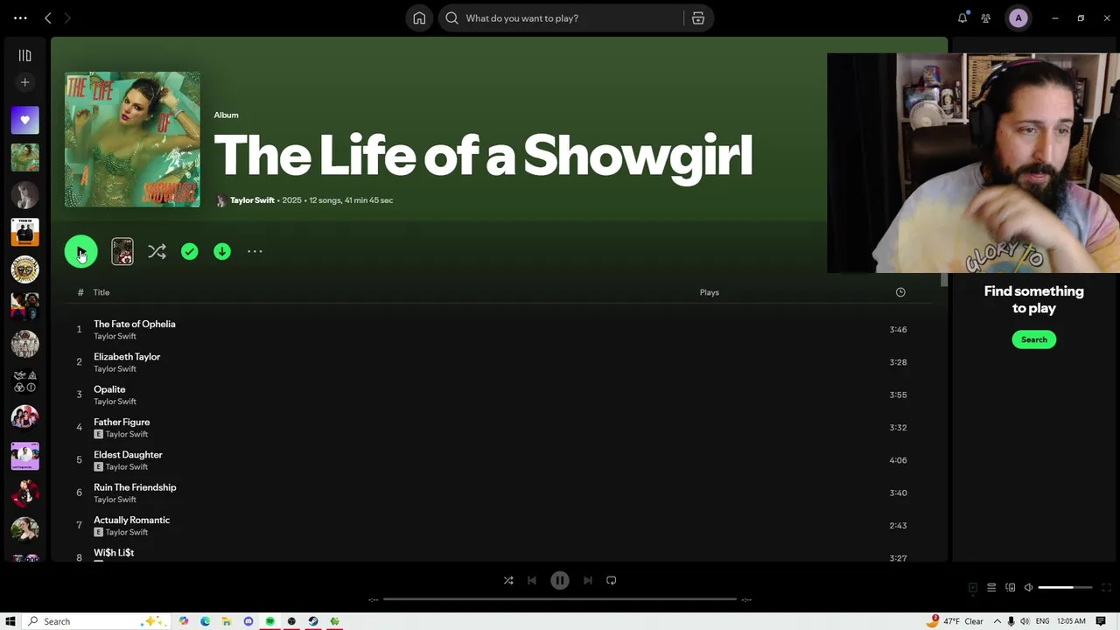1120x630 pixels.
Task: Open the taskbar clock showing 12:05 AM
Action: (1071, 621)
